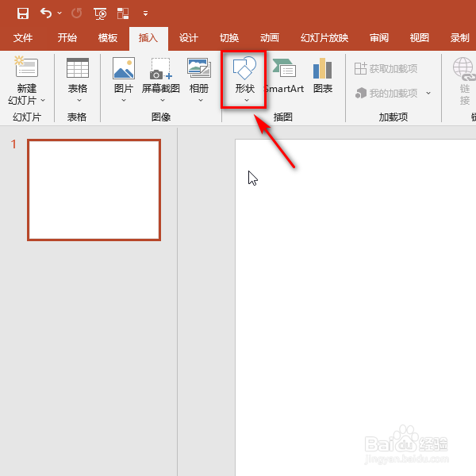476x476 pixels.
Task: Click the 图片 picture icon
Action: [x=124, y=68]
